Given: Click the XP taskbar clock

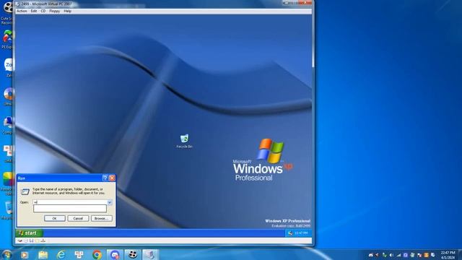Looking at the screenshot, I should coord(301,233).
